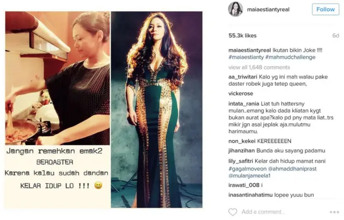The image size is (344, 220).
Task: Open commenter aa_triwitari's profile
Action: click(243, 77)
